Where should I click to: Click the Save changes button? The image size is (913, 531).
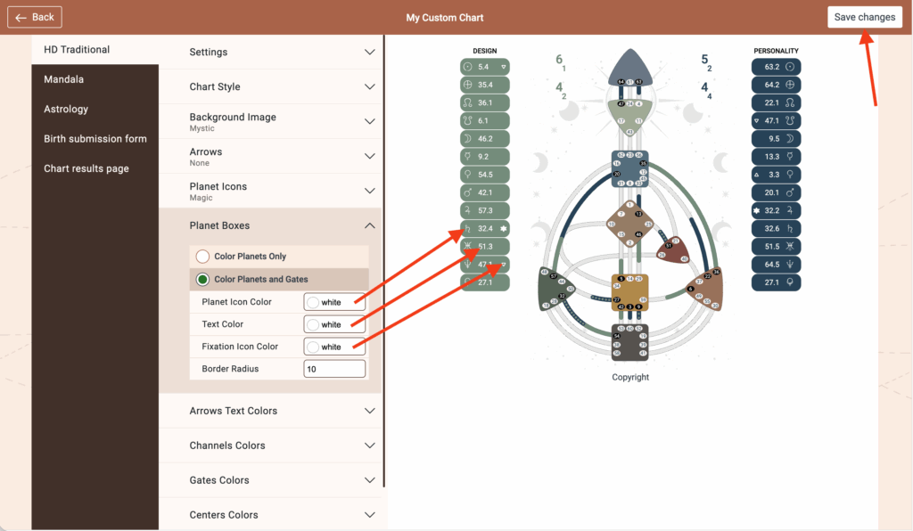click(864, 17)
